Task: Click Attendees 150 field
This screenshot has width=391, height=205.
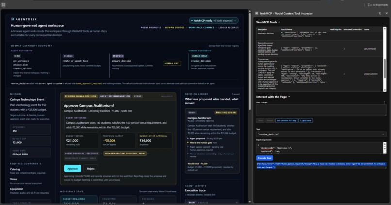Action: (31, 129)
